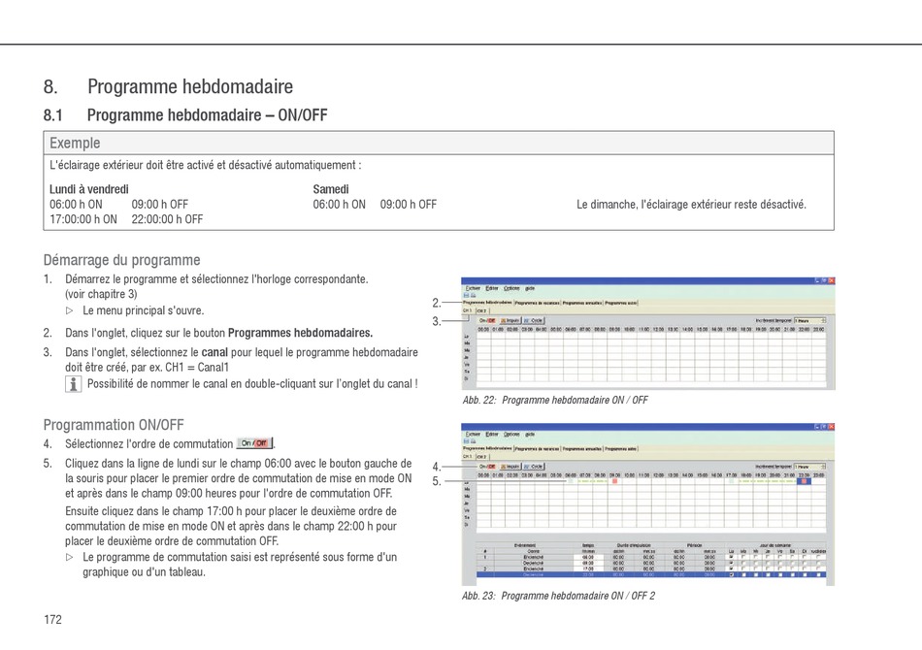Click the save icon in the Abb. 23 window

click(467, 440)
